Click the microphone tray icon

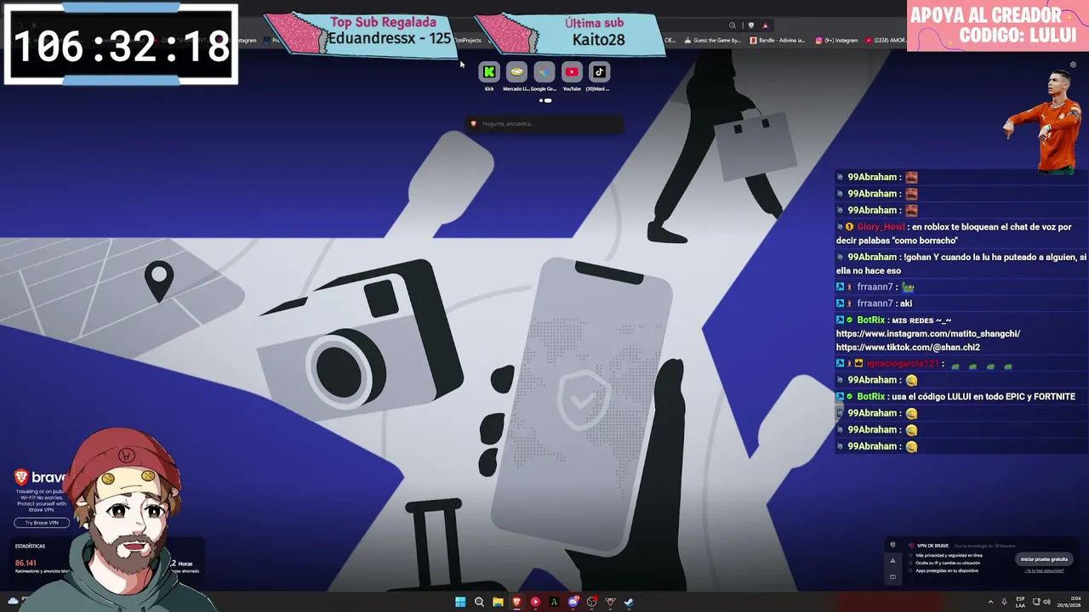pyautogui.click(x=1005, y=602)
